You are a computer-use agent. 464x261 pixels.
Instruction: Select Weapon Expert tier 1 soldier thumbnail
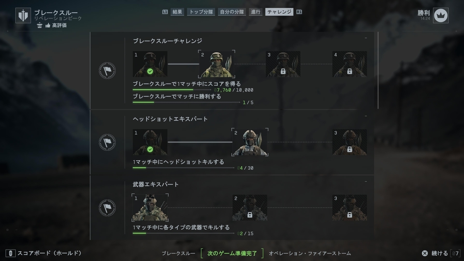[x=150, y=208]
